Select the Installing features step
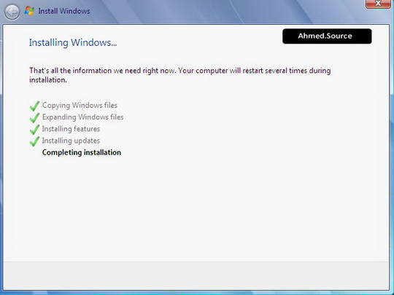Viewport: 394px width, 295px height. (71, 129)
